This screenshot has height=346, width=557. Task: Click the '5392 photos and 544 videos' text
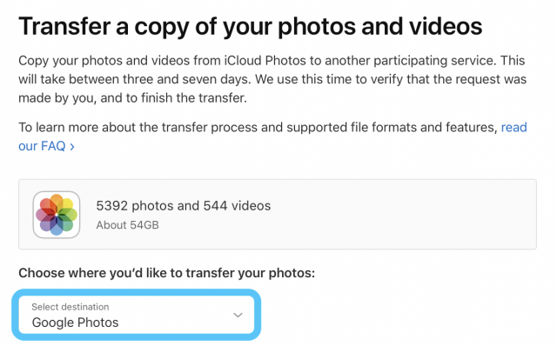[184, 206]
